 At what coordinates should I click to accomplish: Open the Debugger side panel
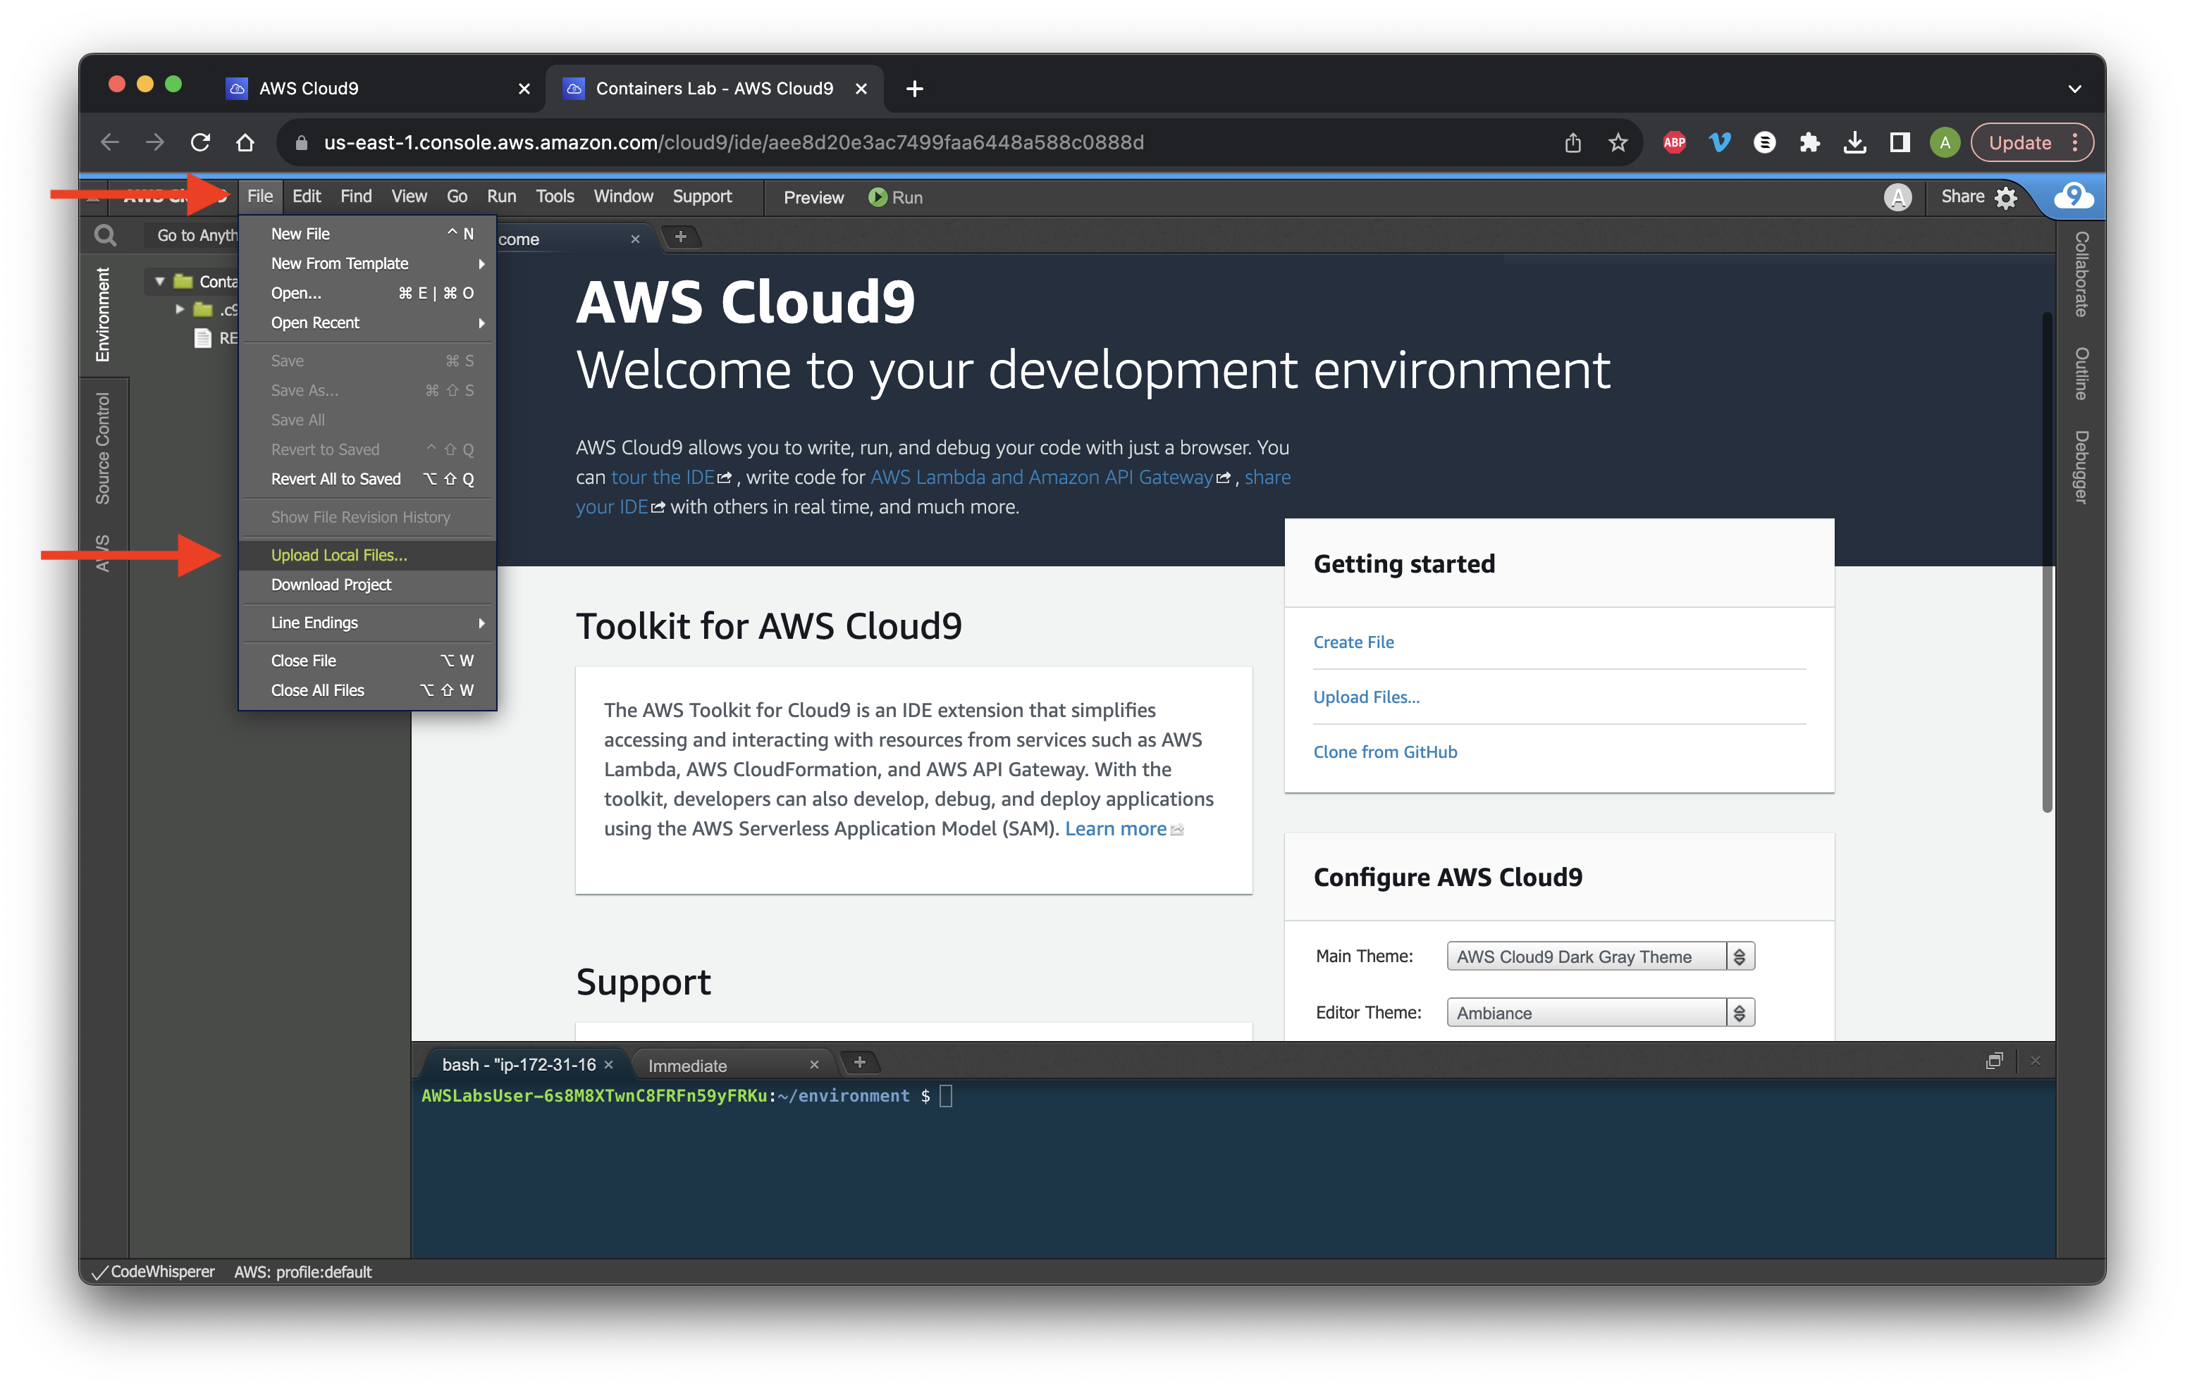2081,467
